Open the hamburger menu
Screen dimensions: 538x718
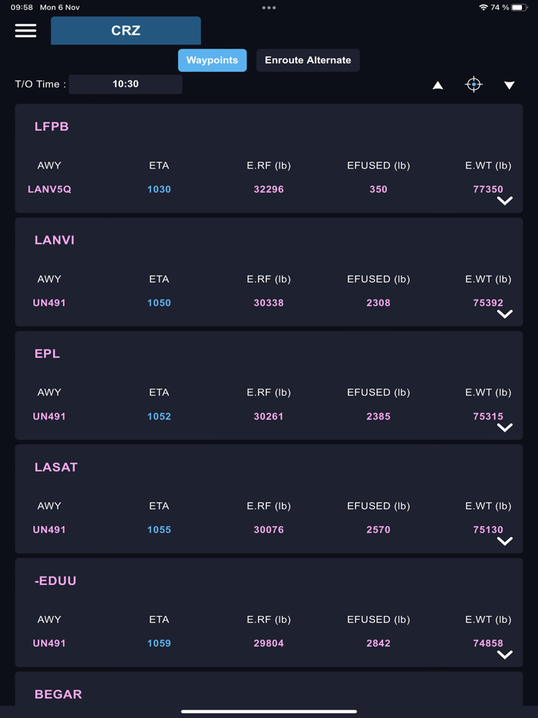[x=26, y=30]
